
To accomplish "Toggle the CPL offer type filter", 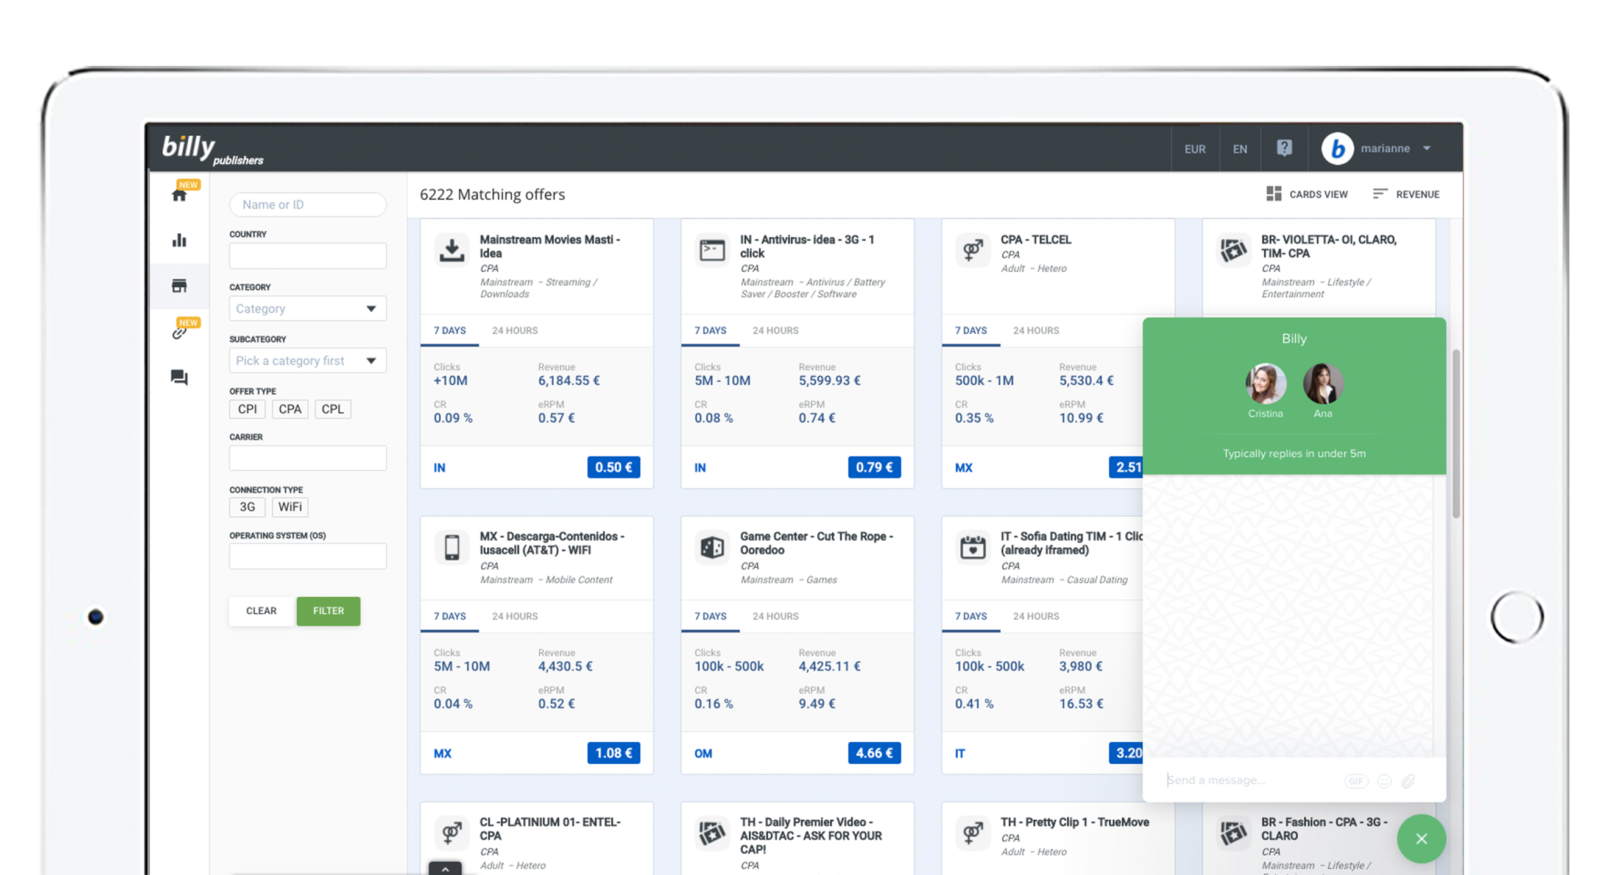I will [x=333, y=409].
